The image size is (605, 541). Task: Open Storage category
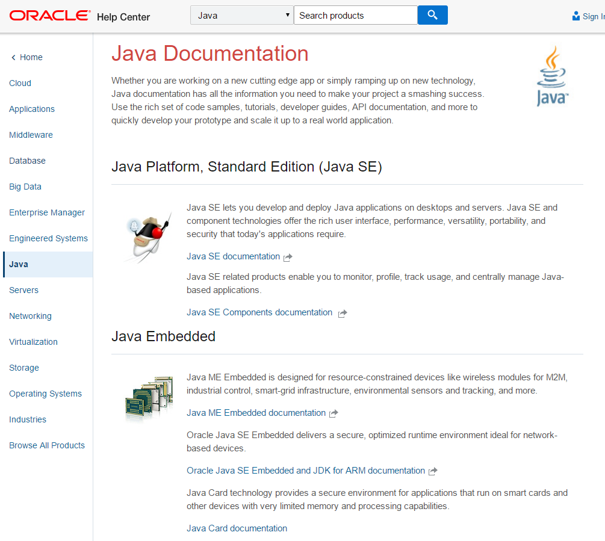coord(24,368)
